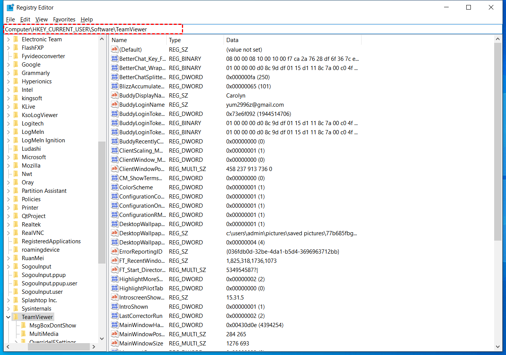Click the values pane scroll down arrow
The image size is (506, 355).
coord(498,347)
